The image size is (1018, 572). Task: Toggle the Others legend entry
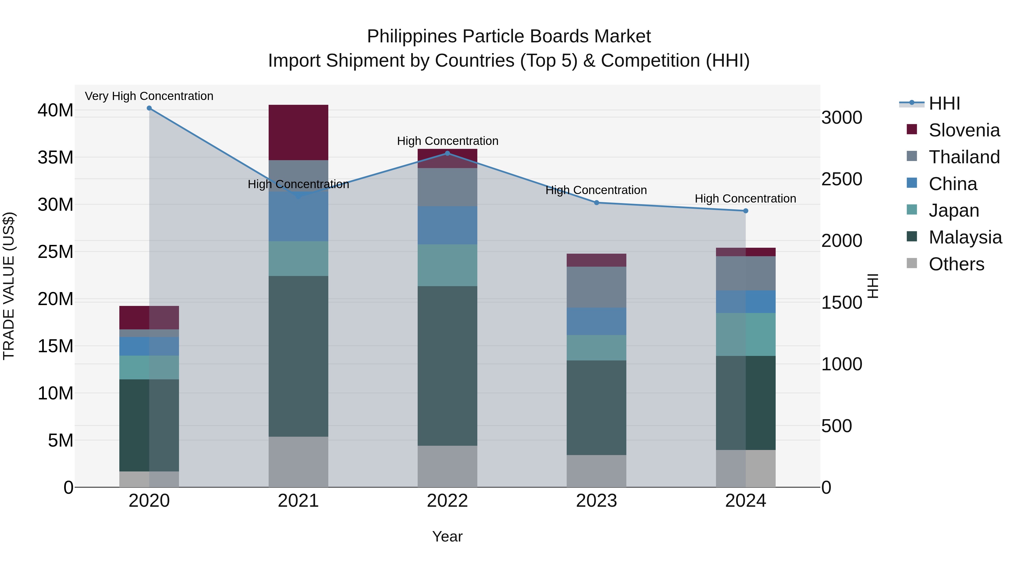click(945, 264)
